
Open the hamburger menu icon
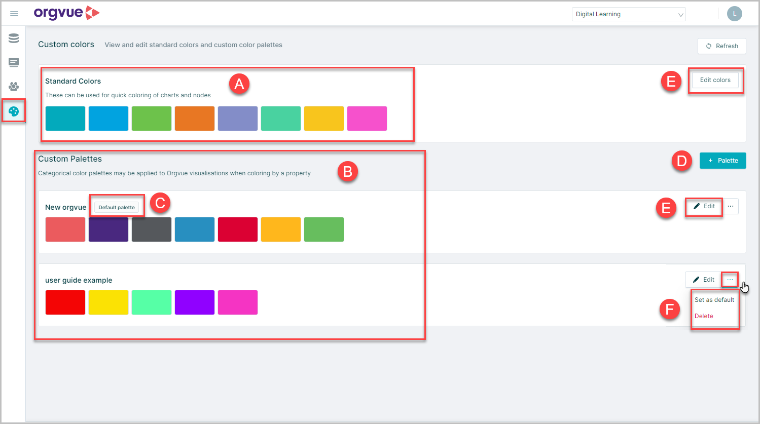(14, 14)
